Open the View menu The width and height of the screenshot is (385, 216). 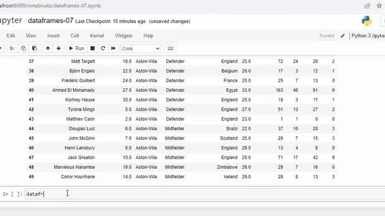(31, 36)
